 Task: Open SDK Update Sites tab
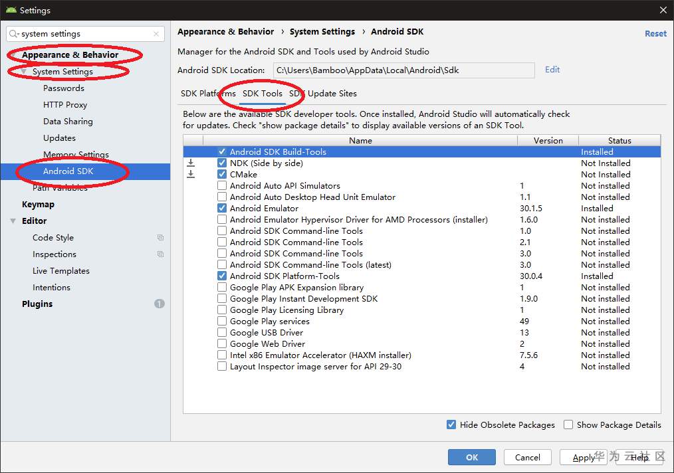[323, 94]
